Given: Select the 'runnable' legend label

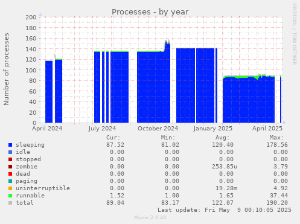Looking at the screenshot, I should (30, 196).
